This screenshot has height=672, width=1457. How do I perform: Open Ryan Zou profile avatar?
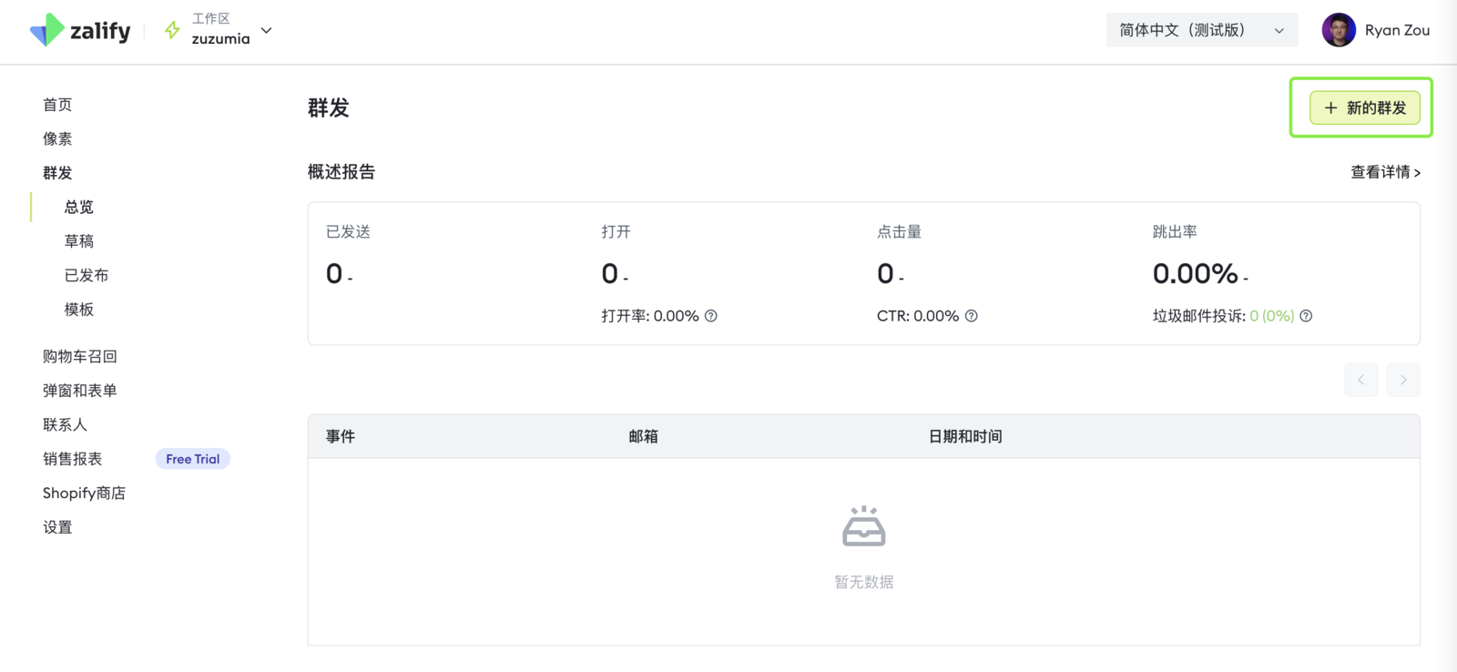(1338, 30)
